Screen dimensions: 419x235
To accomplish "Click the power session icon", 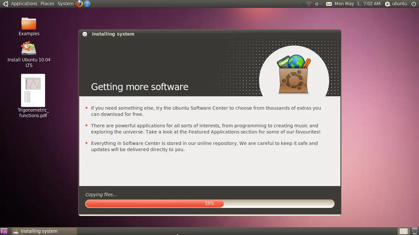I will (414, 4).
